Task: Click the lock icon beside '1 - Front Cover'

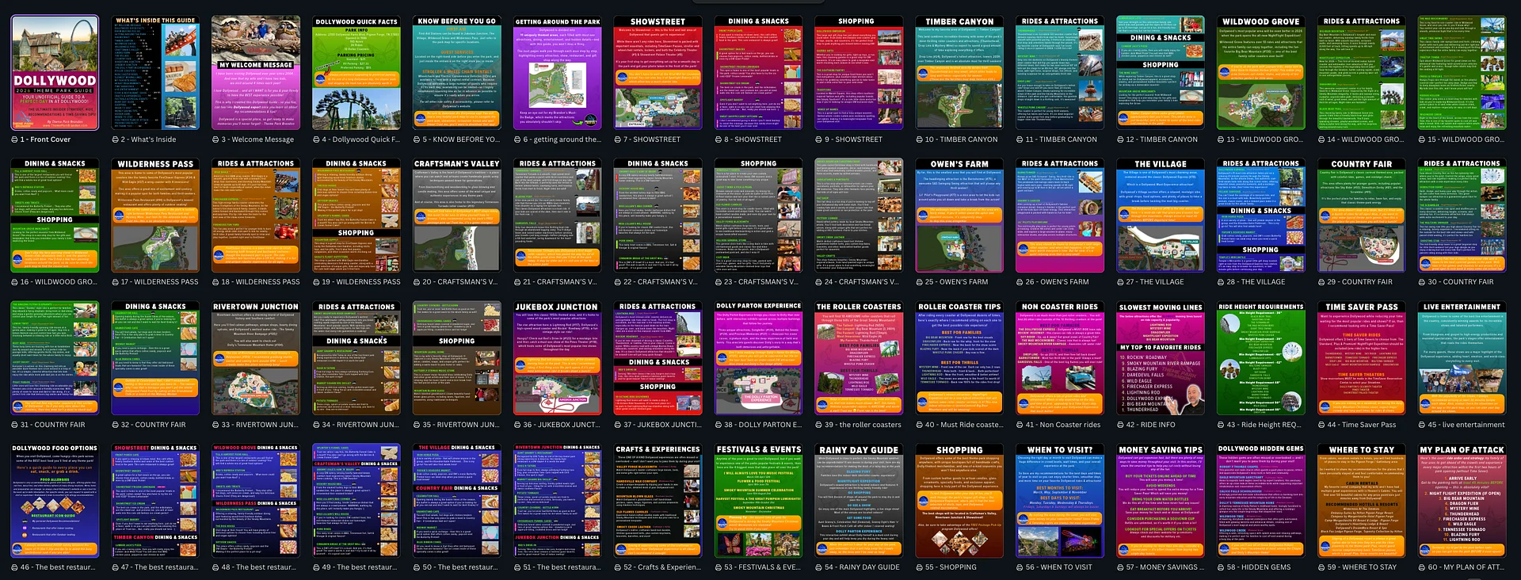Action: click(15, 139)
